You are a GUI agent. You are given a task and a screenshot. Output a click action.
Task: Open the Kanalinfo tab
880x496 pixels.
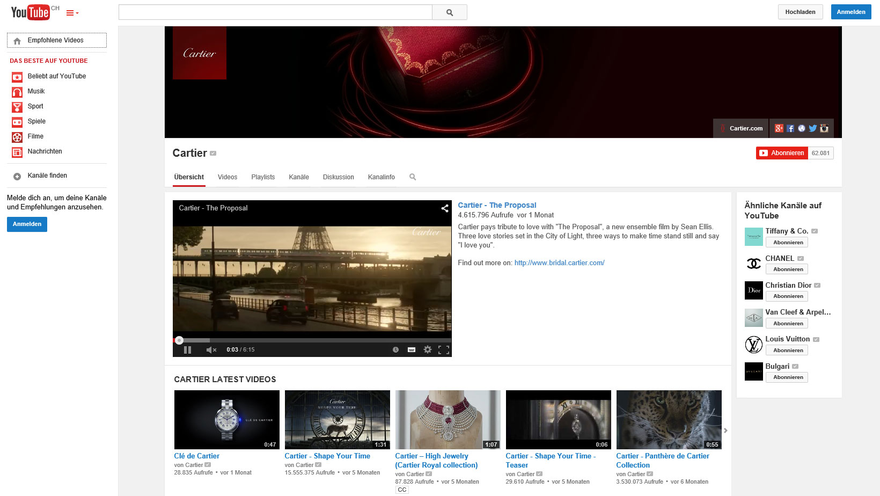[382, 177]
